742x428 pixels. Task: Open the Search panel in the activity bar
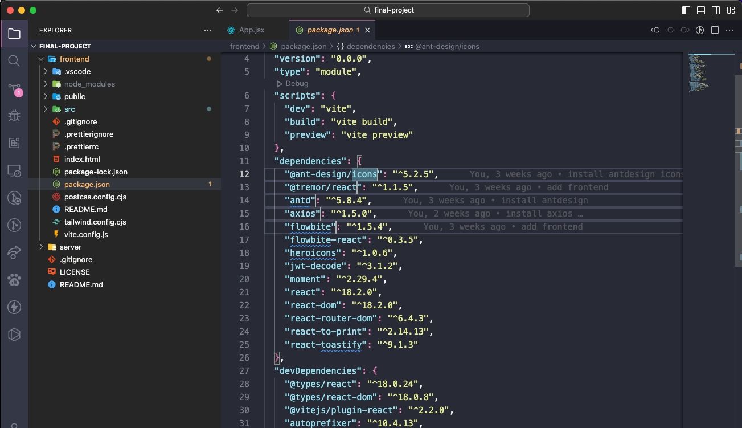(x=14, y=60)
